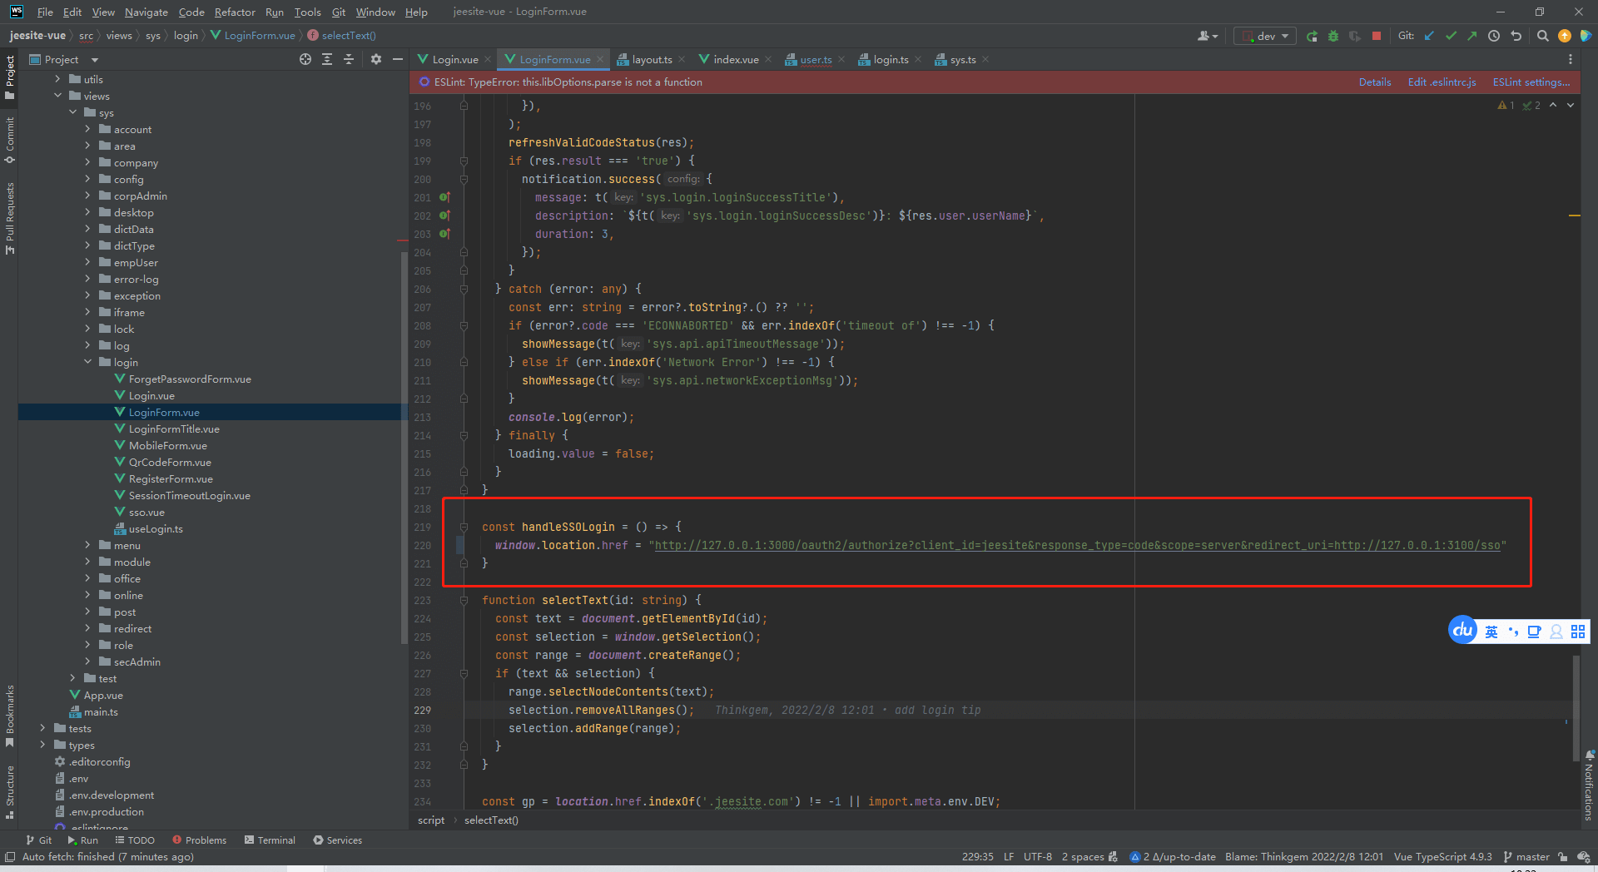Click Select Opened File target icon
The image size is (1598, 872).
[x=305, y=59]
